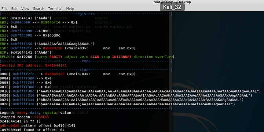Click stack row 0016 address 0xbffff30c
The height and width of the screenshot is (132, 264).
(x=23, y=91)
